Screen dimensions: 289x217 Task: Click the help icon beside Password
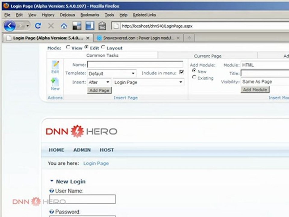(51, 212)
